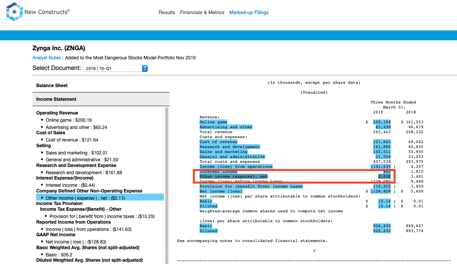Click the Basic Weighted Avg. Shares heading

pyautogui.click(x=88, y=248)
